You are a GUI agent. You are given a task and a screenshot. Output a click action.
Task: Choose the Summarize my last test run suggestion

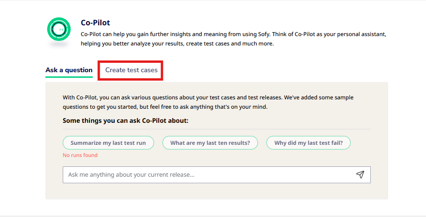108,143
